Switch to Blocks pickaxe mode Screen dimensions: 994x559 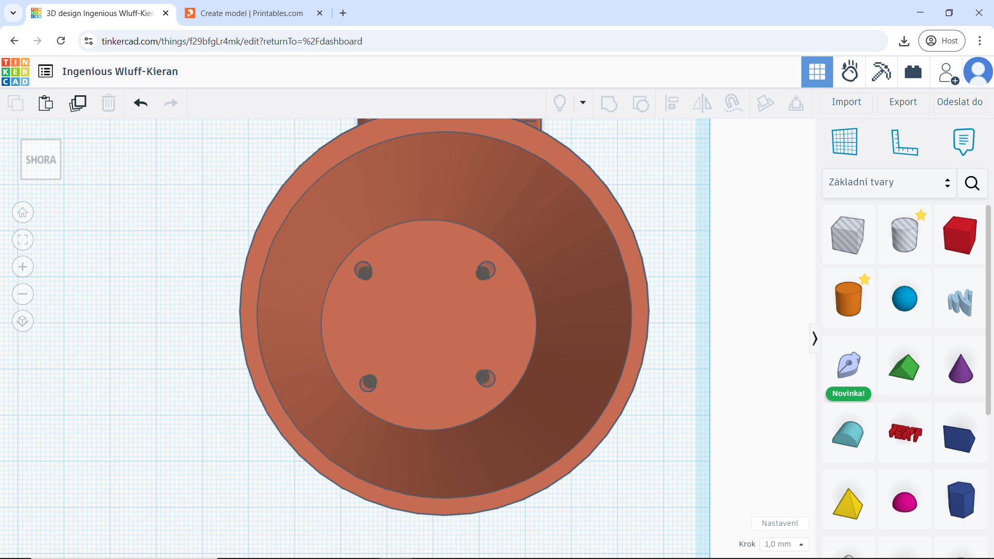(x=881, y=71)
